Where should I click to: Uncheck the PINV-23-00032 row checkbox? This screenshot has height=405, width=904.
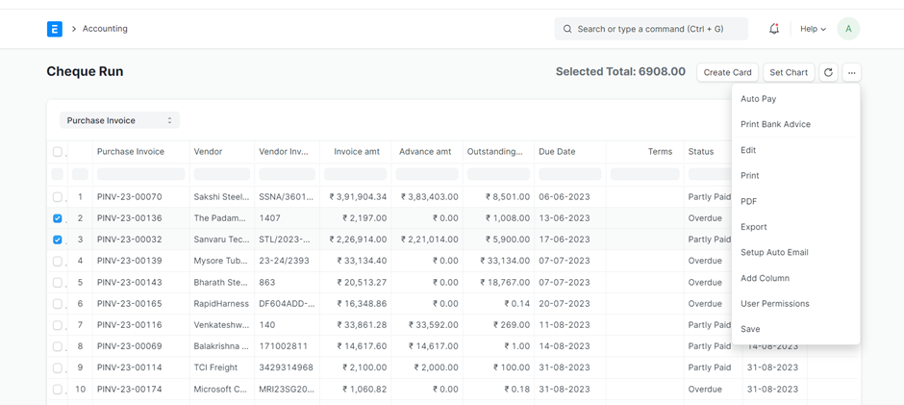[x=58, y=240]
